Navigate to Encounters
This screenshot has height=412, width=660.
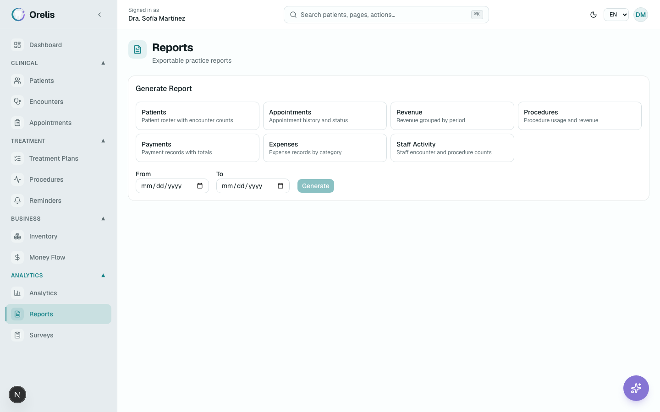tap(59, 102)
